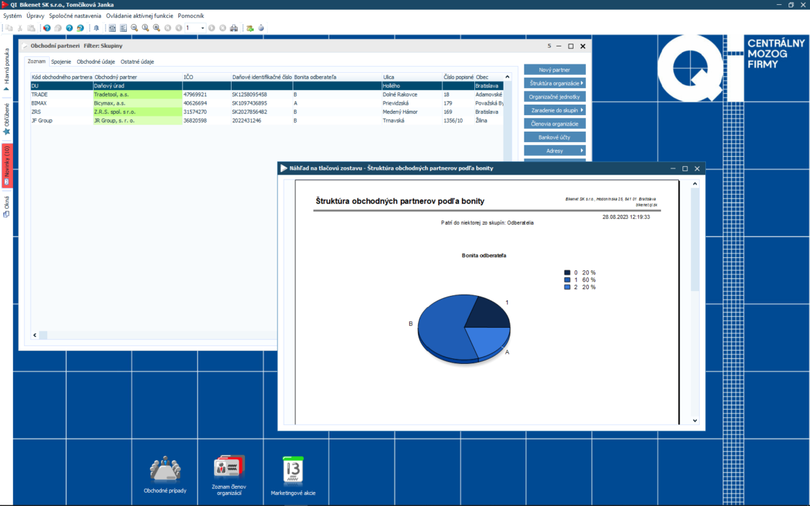The width and height of the screenshot is (810, 506).
Task: Show the Obľúbené favorites side panel
Action: [x=7, y=119]
